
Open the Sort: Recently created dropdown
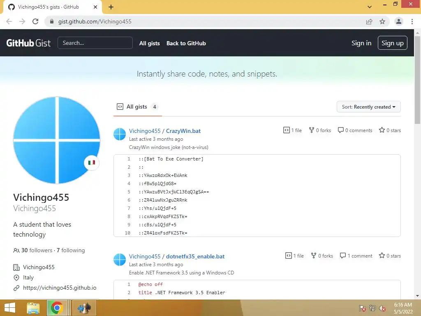tap(369, 107)
